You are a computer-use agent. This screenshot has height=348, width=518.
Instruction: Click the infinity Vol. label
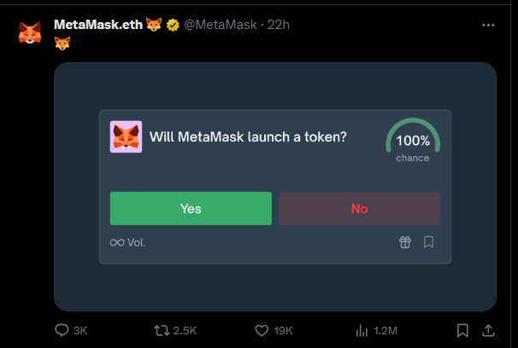(x=127, y=242)
